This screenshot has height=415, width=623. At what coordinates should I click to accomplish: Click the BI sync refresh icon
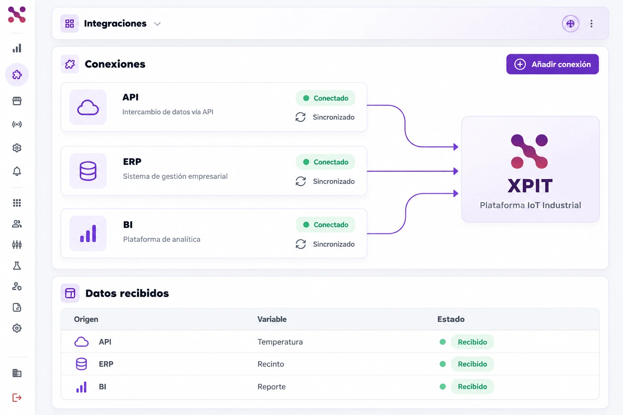301,244
